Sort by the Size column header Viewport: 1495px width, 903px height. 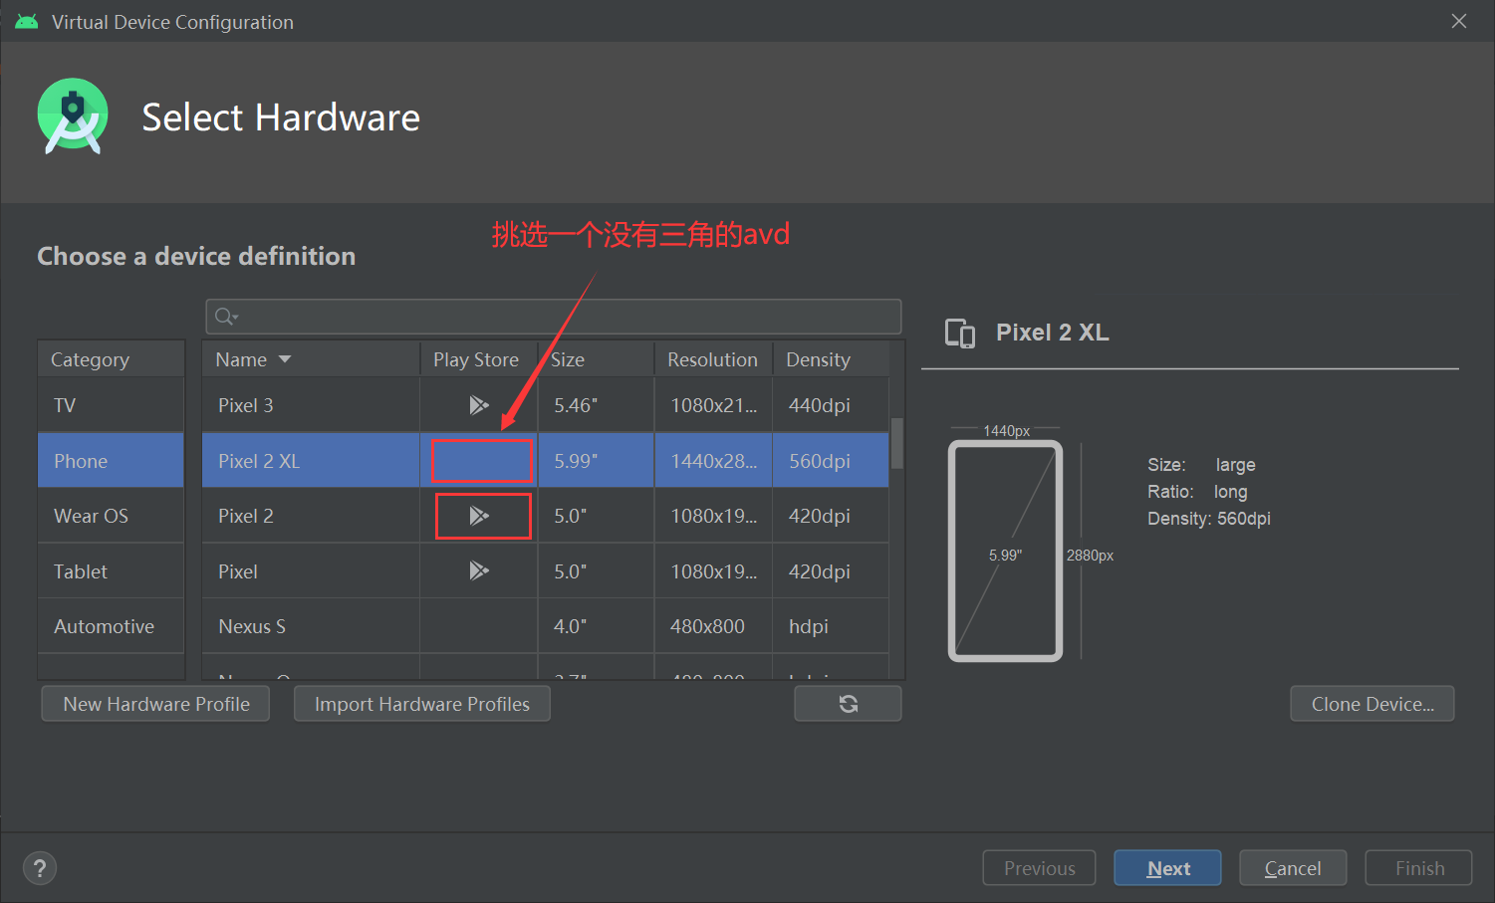(596, 359)
